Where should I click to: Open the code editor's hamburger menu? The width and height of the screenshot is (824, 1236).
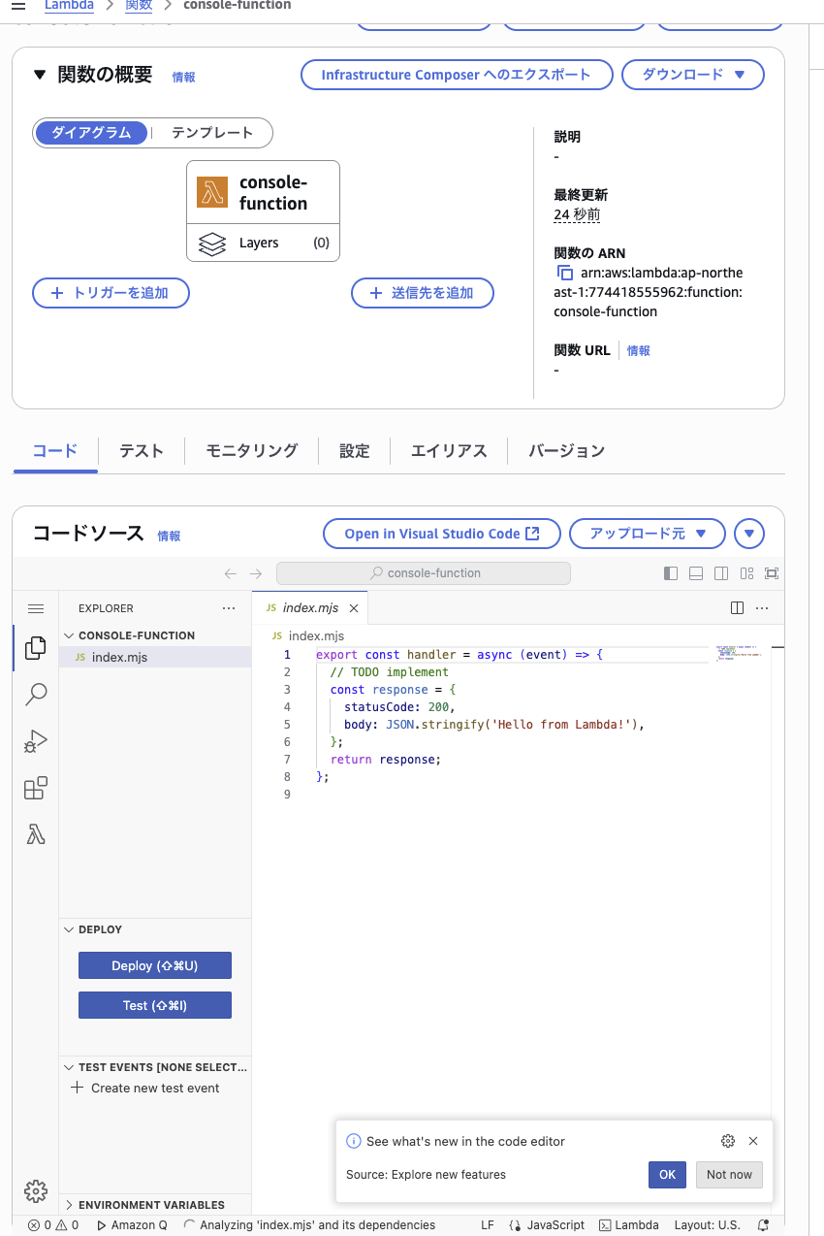(36, 608)
